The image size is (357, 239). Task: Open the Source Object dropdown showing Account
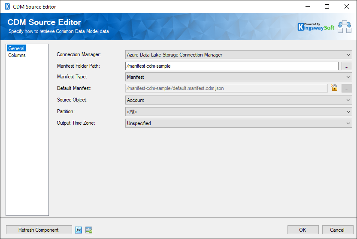click(239, 100)
